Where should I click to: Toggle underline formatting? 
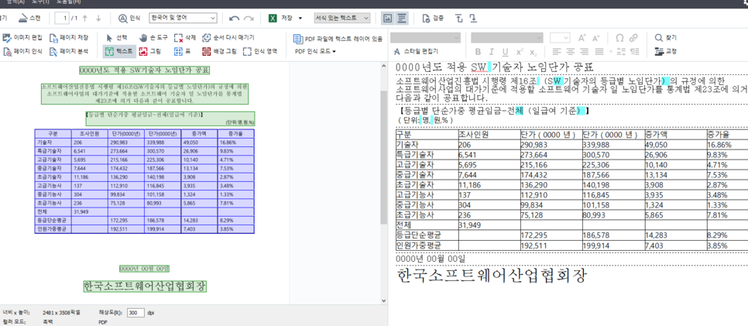505,52
